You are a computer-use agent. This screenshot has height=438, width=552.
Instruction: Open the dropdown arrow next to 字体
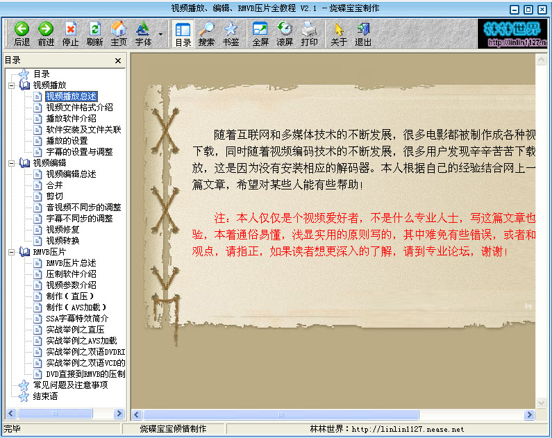[x=160, y=34]
